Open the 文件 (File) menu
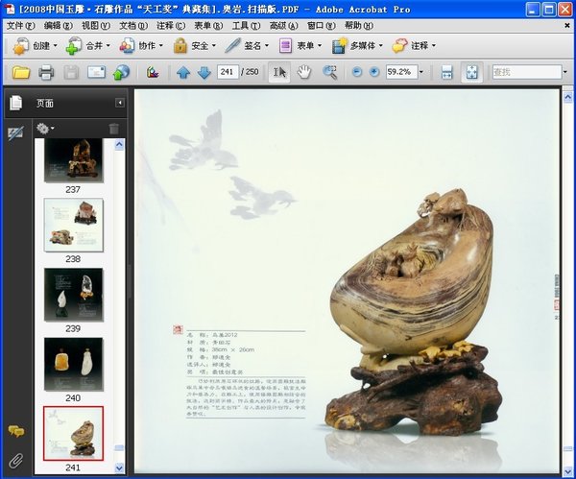The height and width of the screenshot is (479, 576). pyautogui.click(x=20, y=25)
